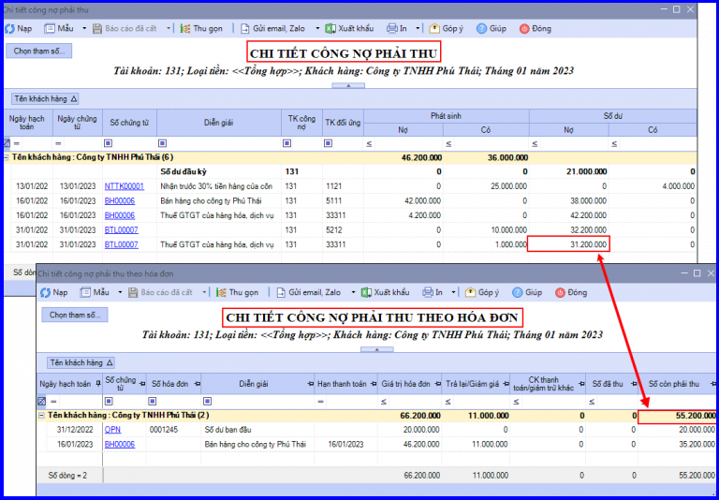Click Chọn tham số button in top window

tap(39, 51)
